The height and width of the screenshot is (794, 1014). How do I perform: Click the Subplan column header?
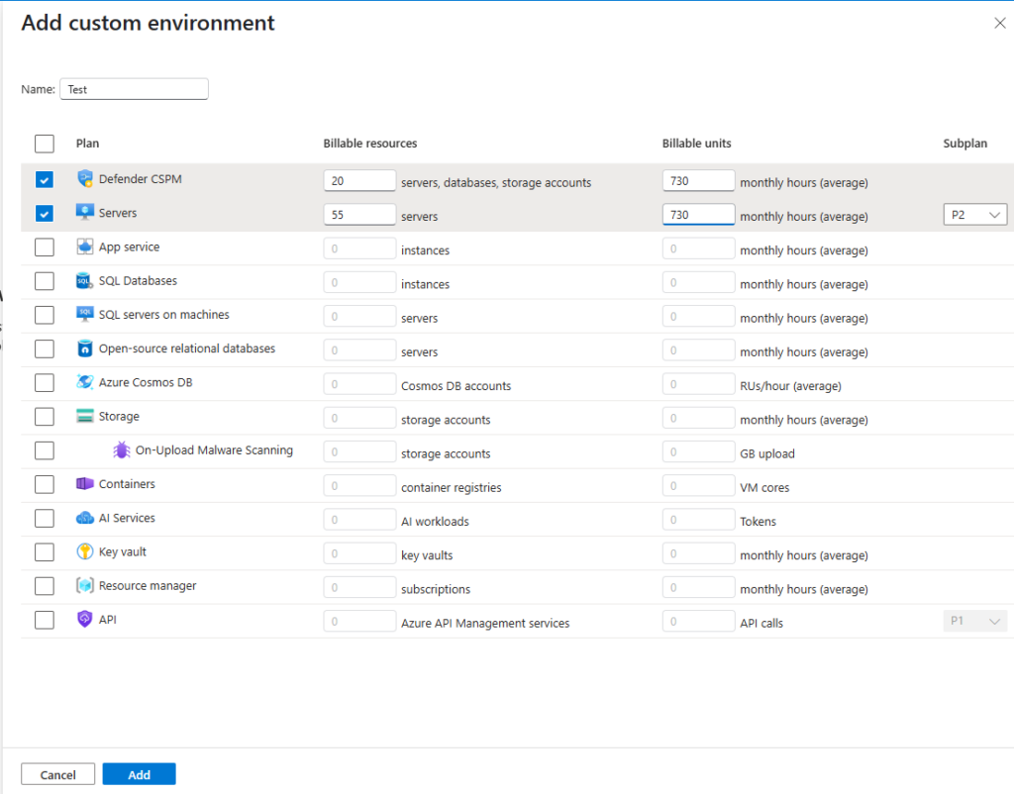(964, 144)
